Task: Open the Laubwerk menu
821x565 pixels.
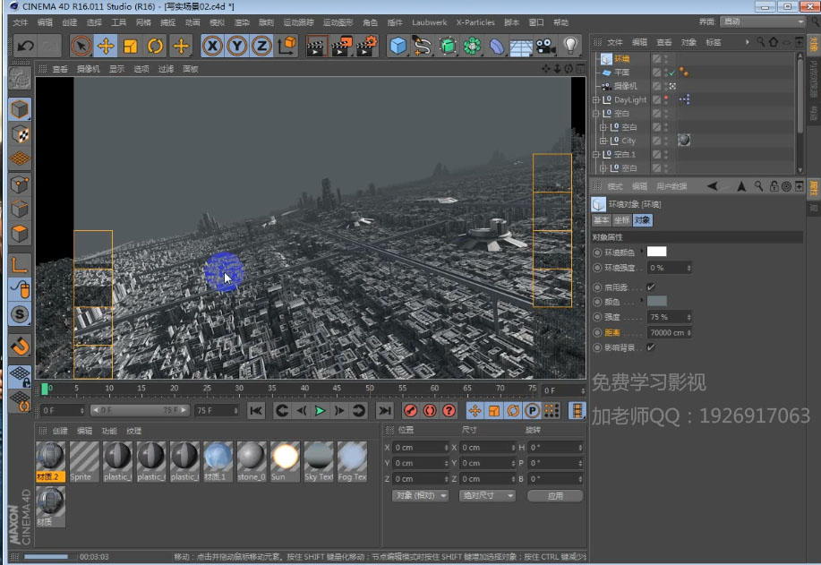Action: [430, 22]
